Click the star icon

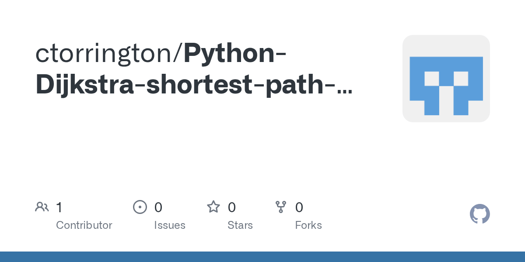[213, 207]
